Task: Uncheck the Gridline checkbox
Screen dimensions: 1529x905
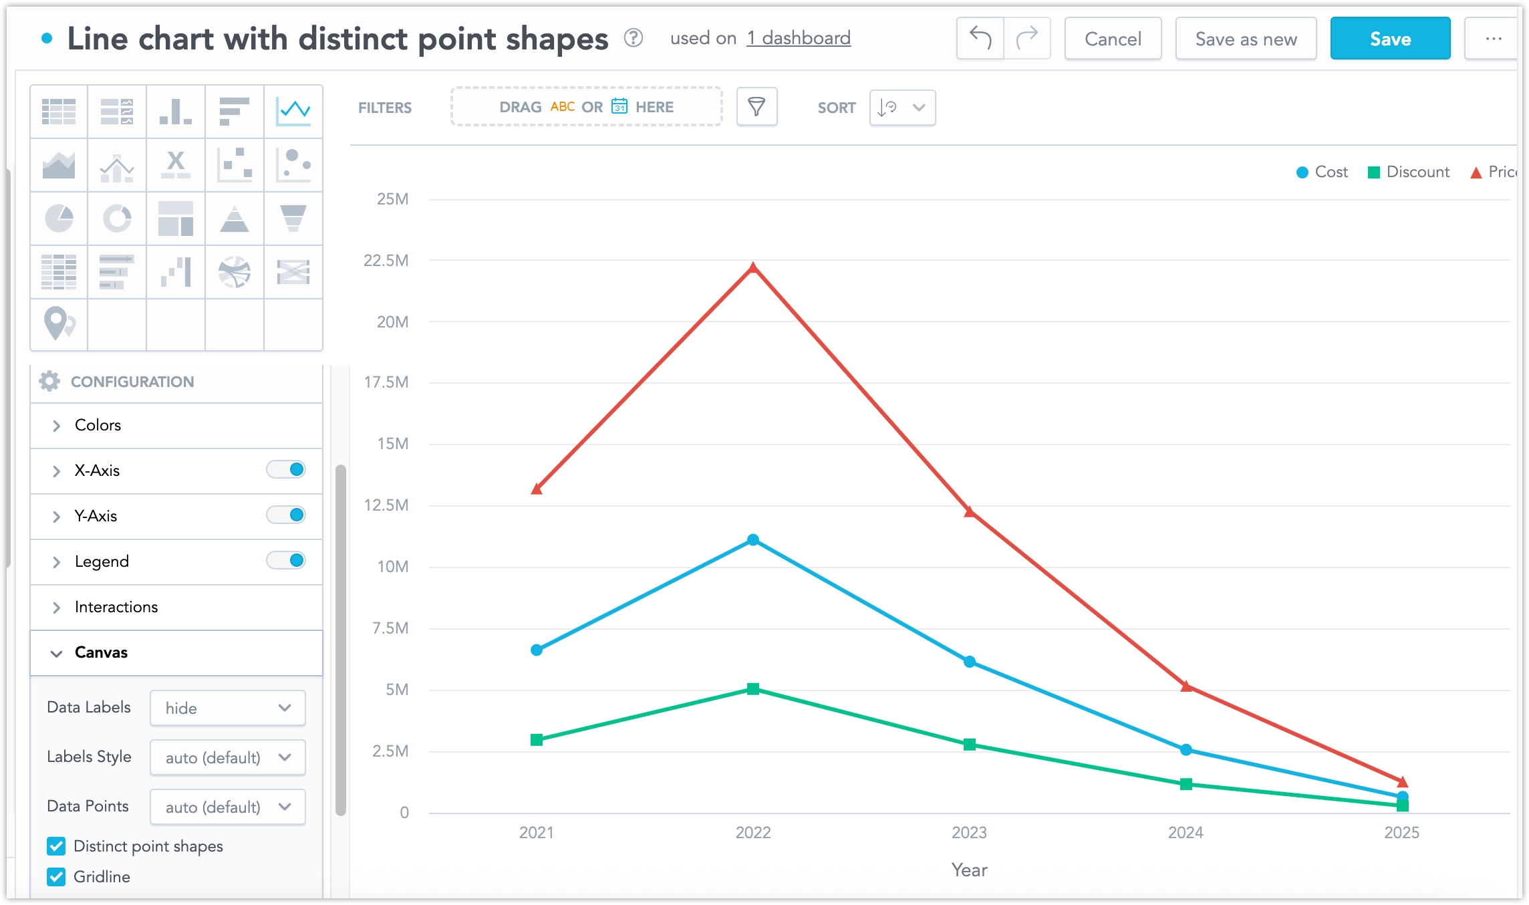Action: (57, 877)
